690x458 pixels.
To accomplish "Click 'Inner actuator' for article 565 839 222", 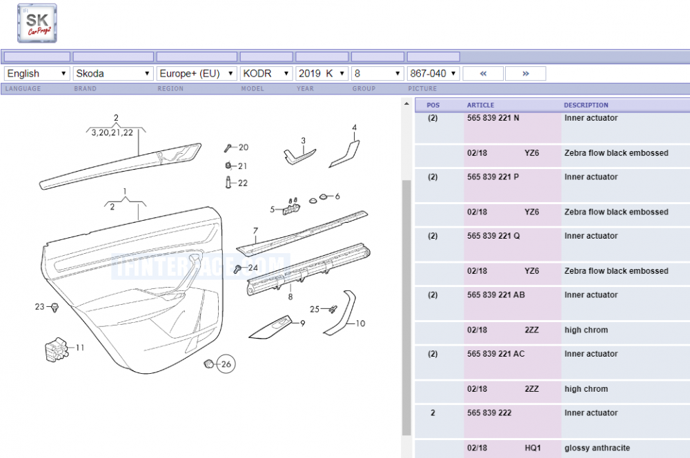I will point(591,412).
